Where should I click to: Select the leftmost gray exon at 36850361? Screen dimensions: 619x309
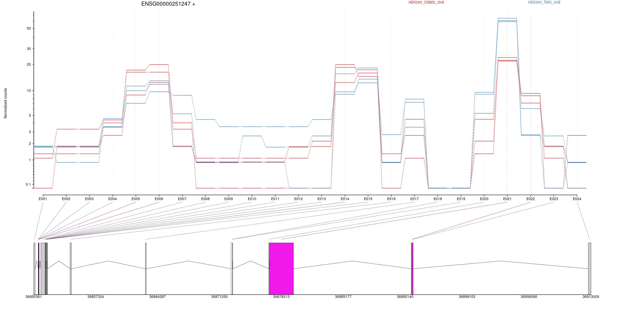click(34, 269)
